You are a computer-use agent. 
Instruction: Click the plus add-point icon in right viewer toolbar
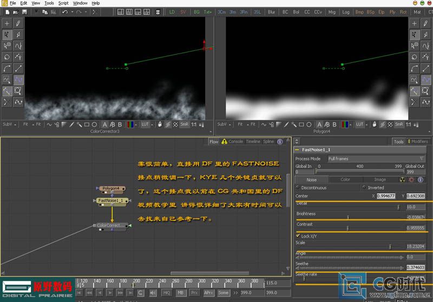coord(414,23)
